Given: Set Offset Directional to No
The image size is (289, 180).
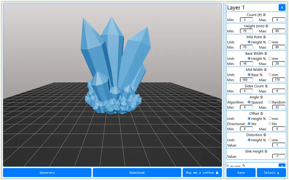Looking at the screenshot, I should point(270,124).
